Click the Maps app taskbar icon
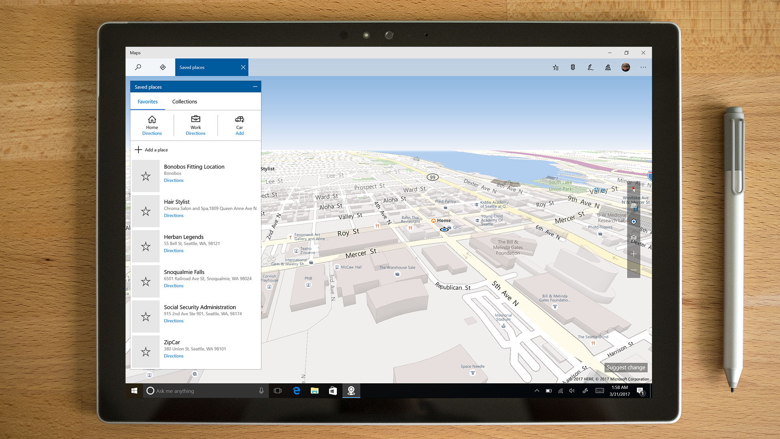Screen dimensions: 780x439 [x=351, y=391]
